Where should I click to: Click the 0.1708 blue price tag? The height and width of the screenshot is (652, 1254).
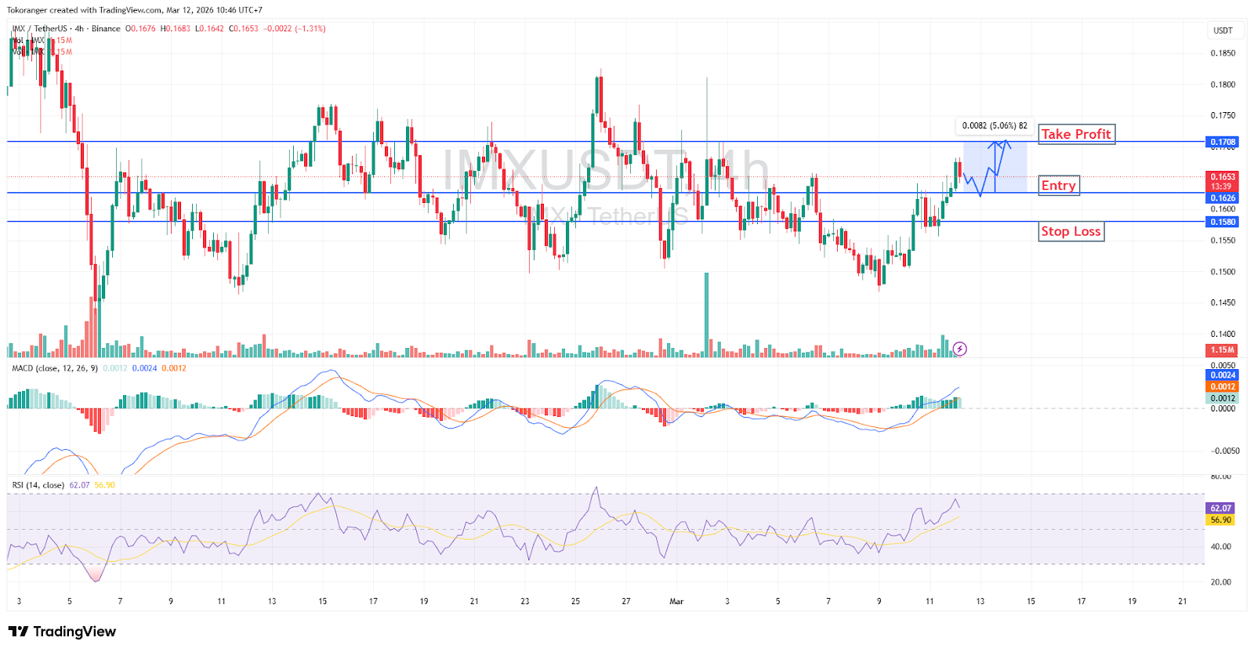tap(1222, 143)
